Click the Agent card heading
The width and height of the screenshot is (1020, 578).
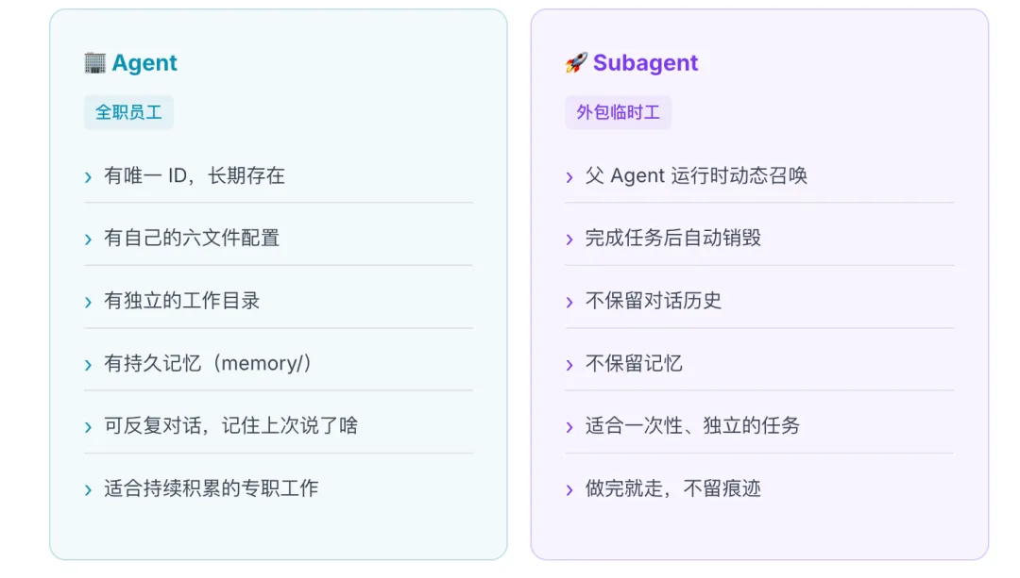pyautogui.click(x=144, y=63)
